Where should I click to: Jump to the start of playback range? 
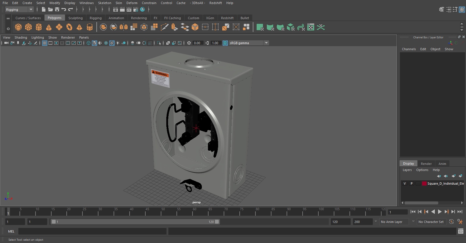point(413,212)
